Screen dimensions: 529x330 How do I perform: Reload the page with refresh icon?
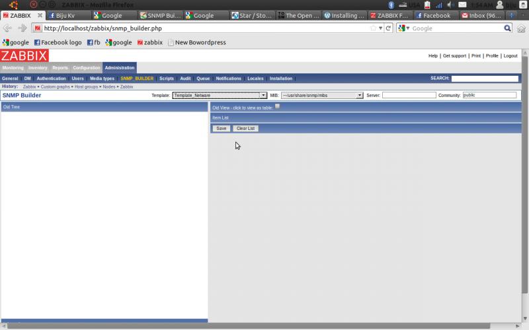[388, 28]
